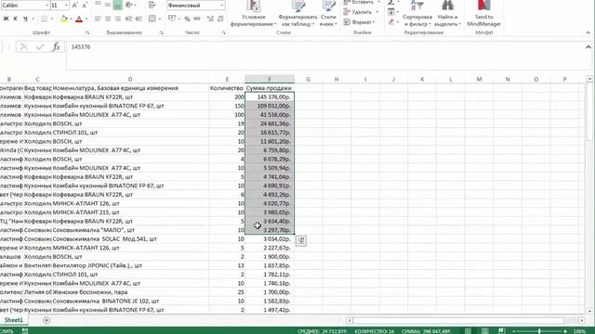The height and width of the screenshot is (334, 595).
Task: Open Сортировка и фильтр menu
Action: coord(417,14)
